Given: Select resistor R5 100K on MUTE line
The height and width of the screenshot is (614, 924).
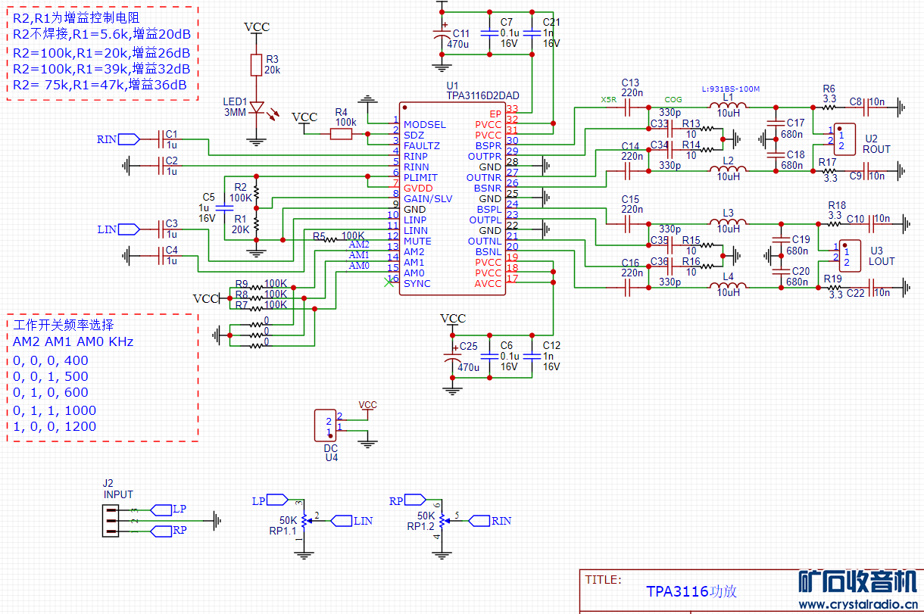Looking at the screenshot, I should click(331, 239).
